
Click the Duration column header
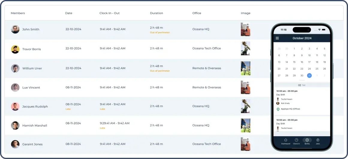pos(156,13)
